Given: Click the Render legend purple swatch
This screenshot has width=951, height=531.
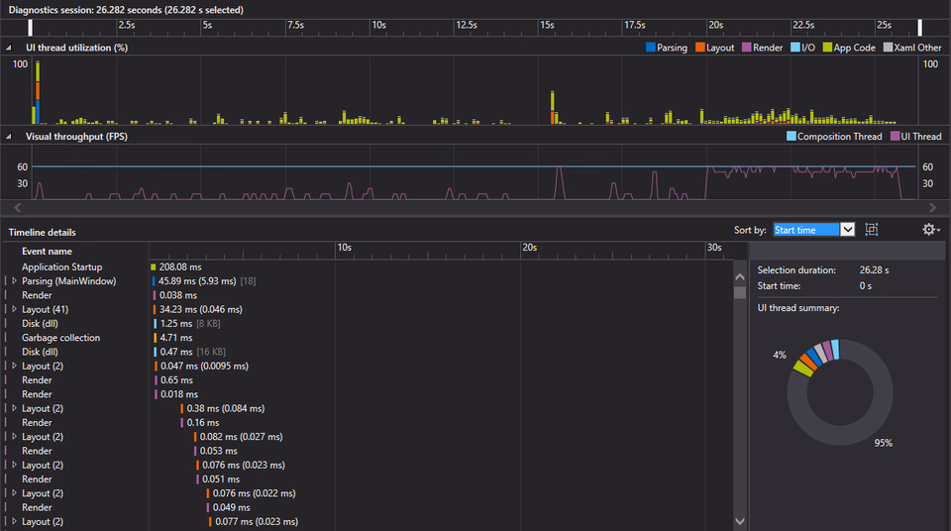Looking at the screenshot, I should tap(747, 48).
